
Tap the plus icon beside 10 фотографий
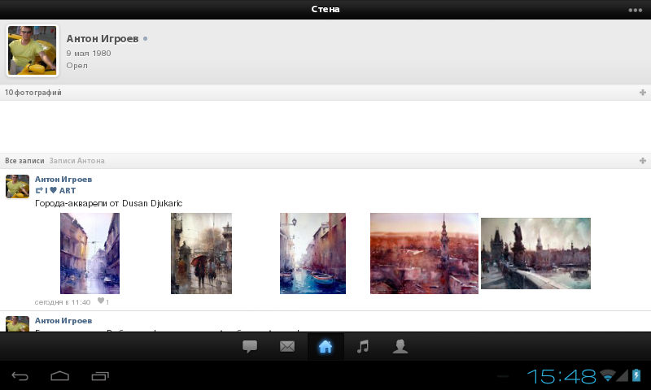point(643,93)
